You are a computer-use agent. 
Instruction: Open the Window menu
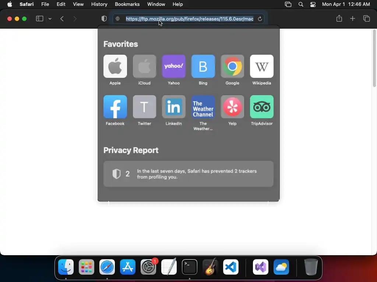pyautogui.click(x=156, y=4)
